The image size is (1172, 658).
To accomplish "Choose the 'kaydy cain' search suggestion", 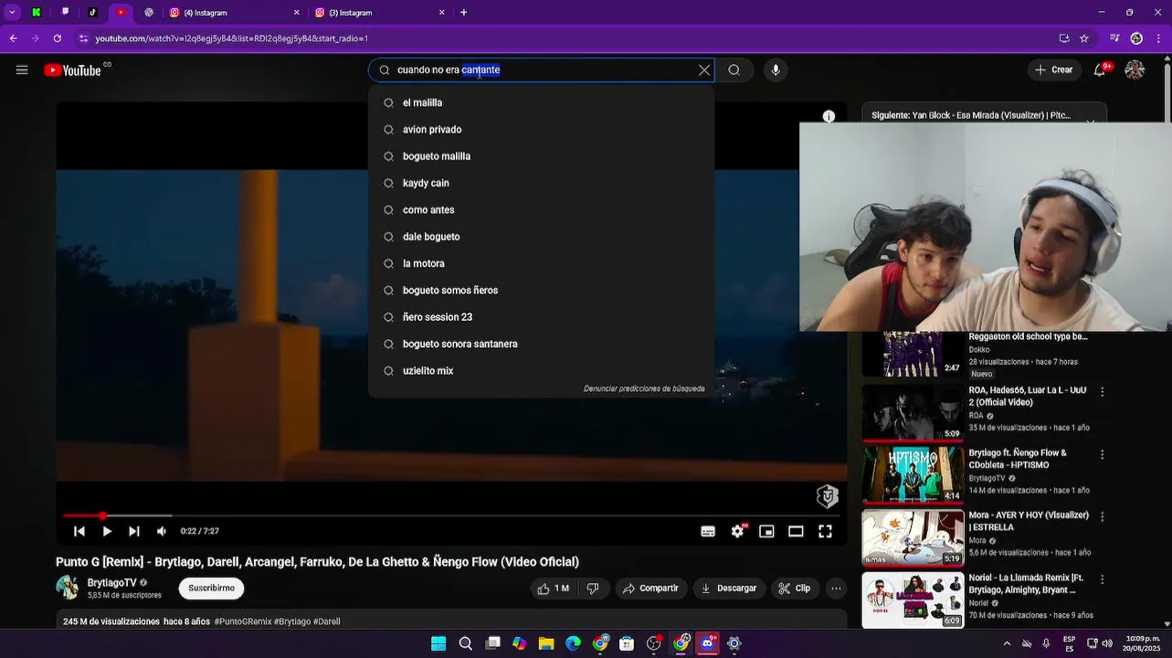I will [x=541, y=184].
